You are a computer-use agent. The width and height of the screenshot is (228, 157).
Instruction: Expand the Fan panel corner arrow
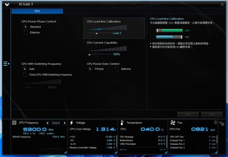216,152
